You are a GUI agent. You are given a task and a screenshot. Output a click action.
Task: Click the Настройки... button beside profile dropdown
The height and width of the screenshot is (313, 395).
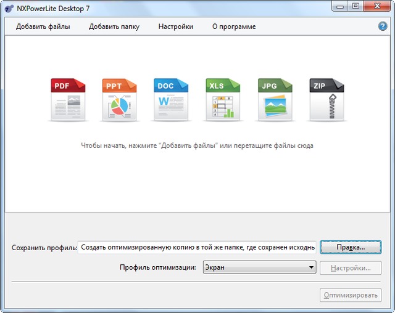click(x=351, y=268)
